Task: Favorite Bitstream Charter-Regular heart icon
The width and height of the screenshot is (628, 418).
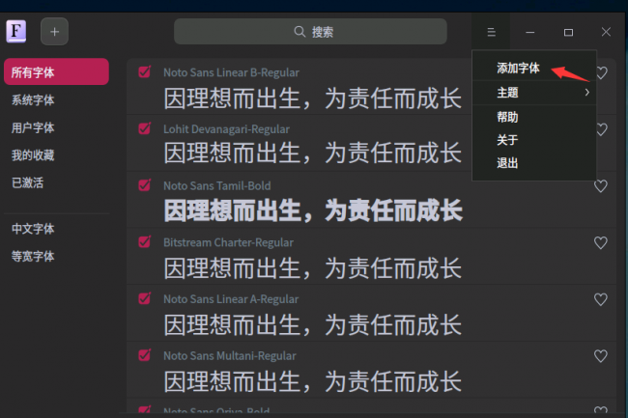Action: [601, 243]
